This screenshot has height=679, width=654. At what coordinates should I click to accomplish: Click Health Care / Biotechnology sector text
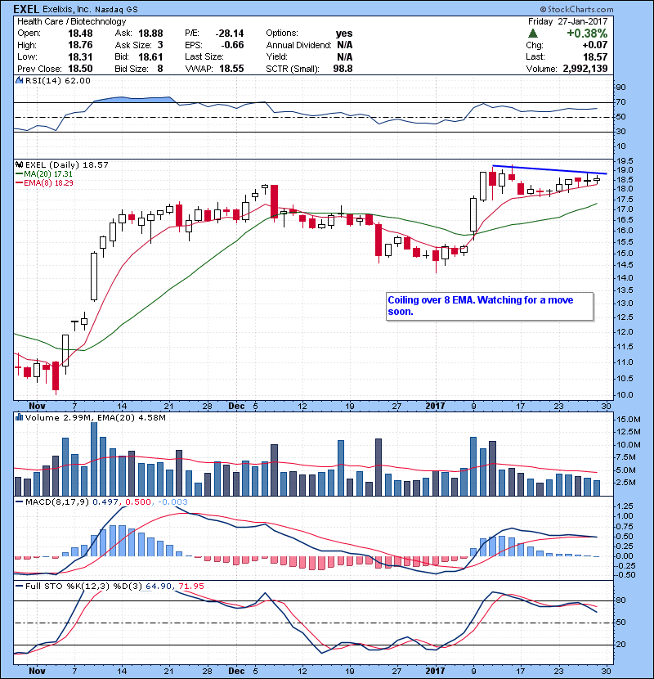click(71, 21)
